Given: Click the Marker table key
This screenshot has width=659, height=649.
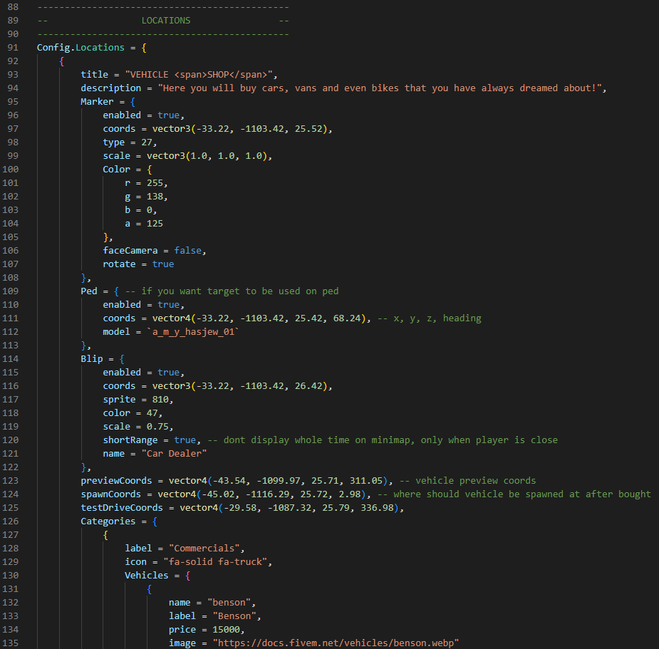Looking at the screenshot, I should pyautogui.click(x=97, y=102).
